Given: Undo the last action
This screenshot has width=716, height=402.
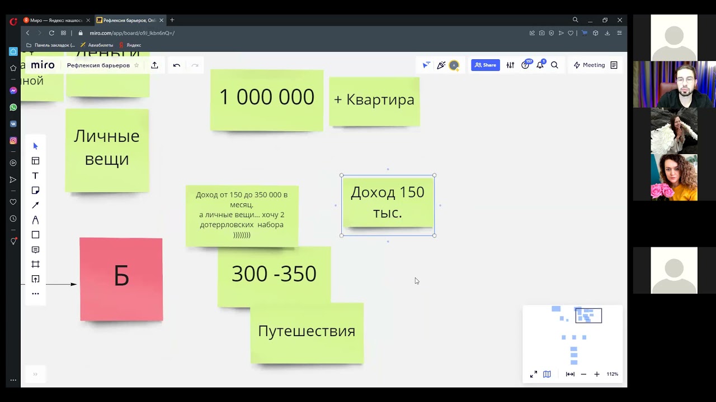Looking at the screenshot, I should tap(177, 65).
